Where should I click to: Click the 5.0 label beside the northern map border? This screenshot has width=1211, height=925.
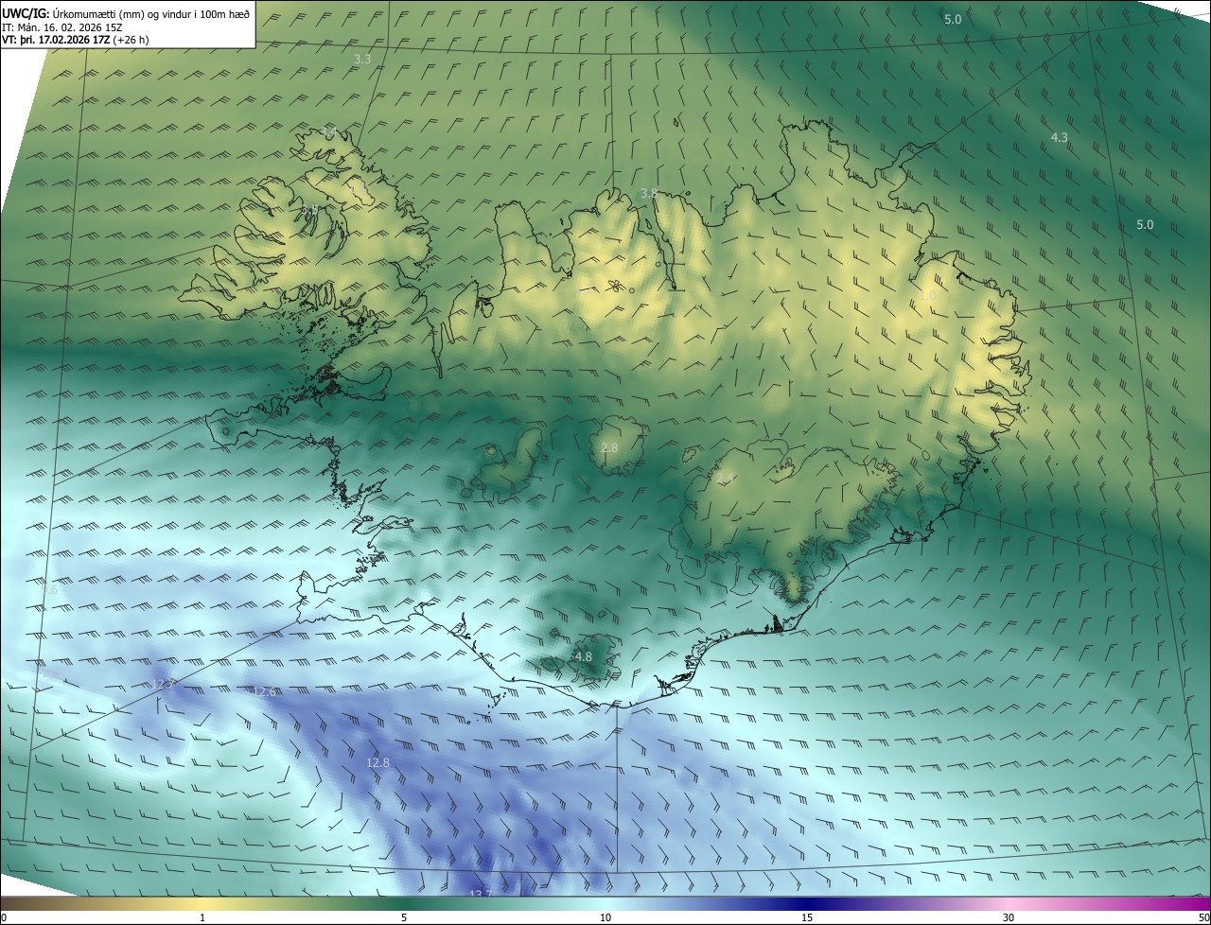click(953, 19)
